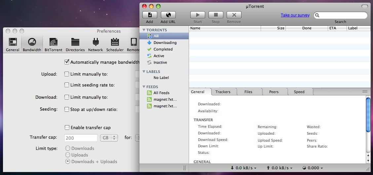Select the first magnet feed entry
The height and width of the screenshot is (175, 373).
(x=164, y=99)
